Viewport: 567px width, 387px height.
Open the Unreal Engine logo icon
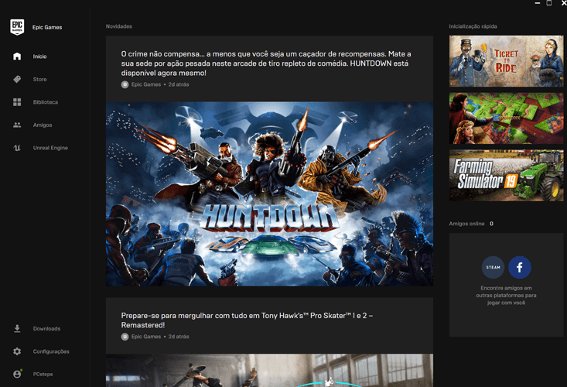17,148
